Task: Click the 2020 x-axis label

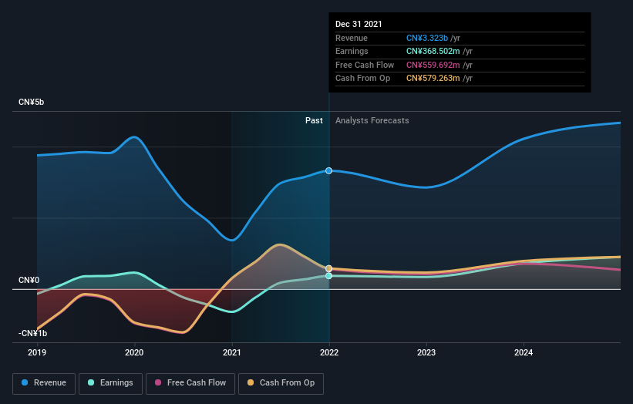Action: (134, 352)
